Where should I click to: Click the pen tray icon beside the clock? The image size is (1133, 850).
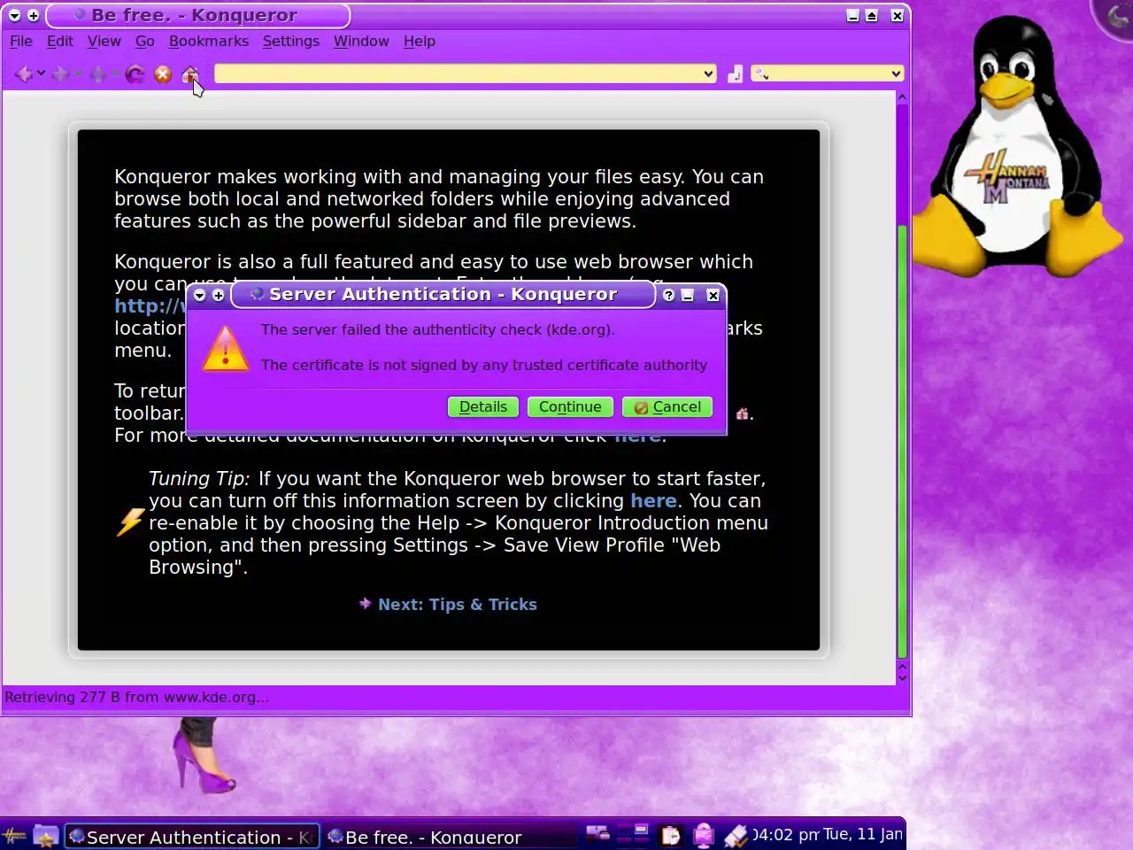pos(736,835)
